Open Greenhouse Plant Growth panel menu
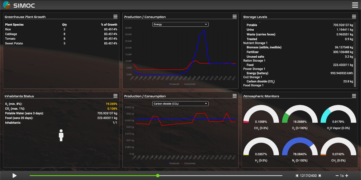The height and width of the screenshot is (180, 361). coord(115,17)
